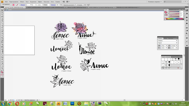Image resolution: width=189 pixels, height=106 pixels.
Task: Apply None swatch in Color panel
Action: pyautogui.click(x=165, y=19)
